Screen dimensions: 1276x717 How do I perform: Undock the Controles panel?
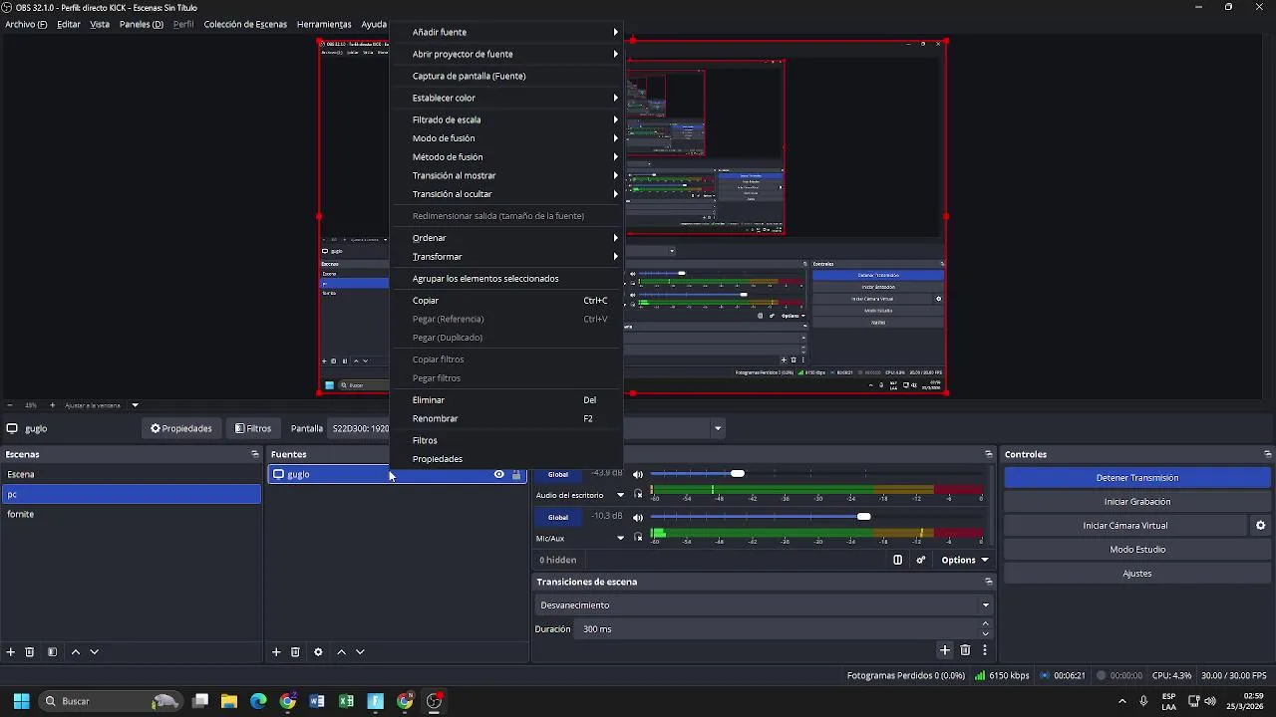point(1267,454)
